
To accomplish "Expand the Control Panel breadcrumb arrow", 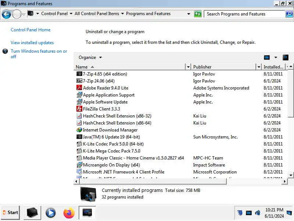I will coord(71,14).
